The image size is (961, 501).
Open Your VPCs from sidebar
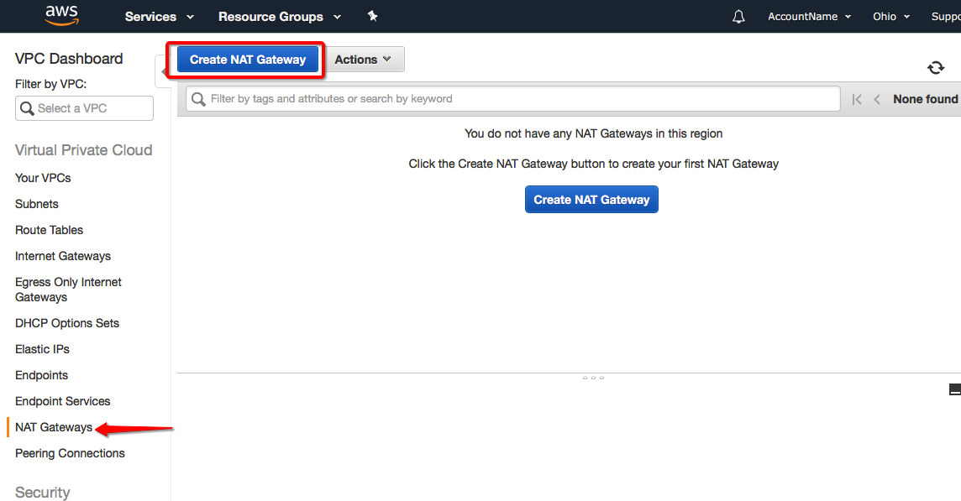pos(43,178)
